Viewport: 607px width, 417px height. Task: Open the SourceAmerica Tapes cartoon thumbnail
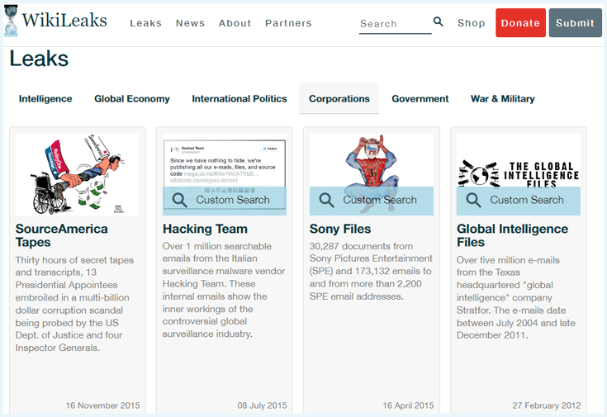(x=77, y=174)
